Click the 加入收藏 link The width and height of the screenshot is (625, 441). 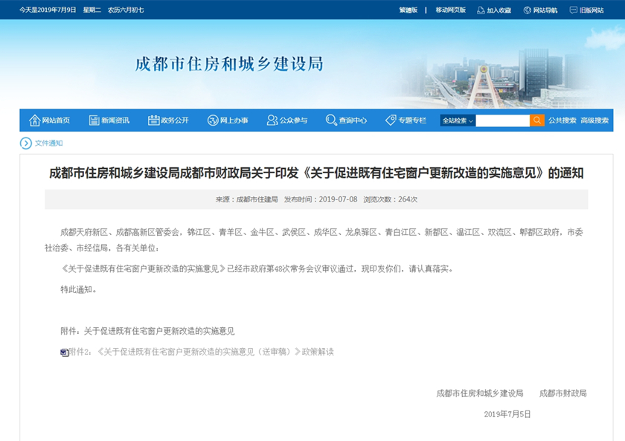[x=499, y=10]
